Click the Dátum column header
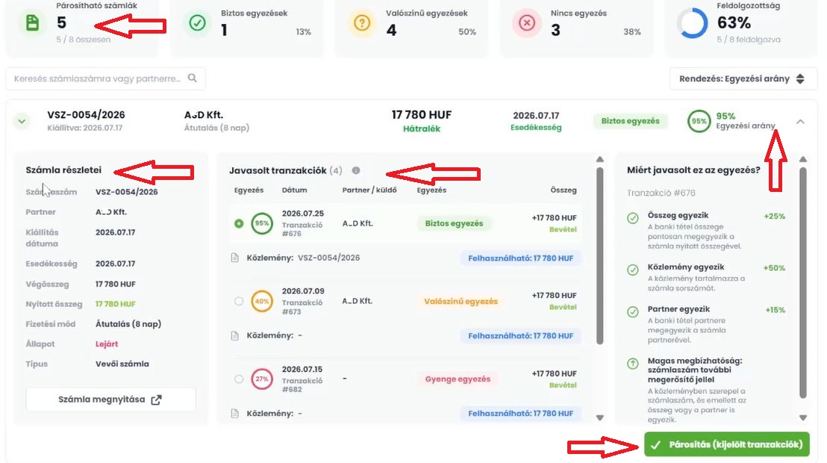This screenshot has height=463, width=827. click(294, 190)
